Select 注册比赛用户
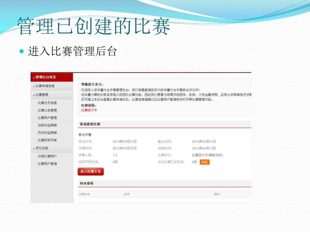The width and height of the screenshot is (310, 232). coord(47,156)
